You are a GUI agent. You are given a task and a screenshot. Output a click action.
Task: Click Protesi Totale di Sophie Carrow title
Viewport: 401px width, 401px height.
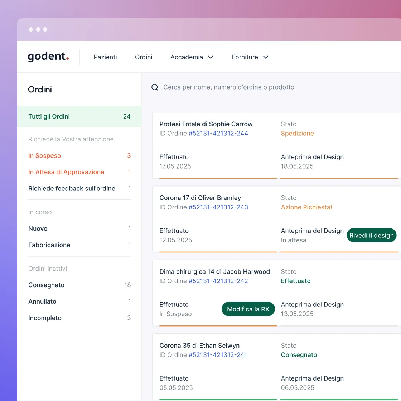(206, 124)
